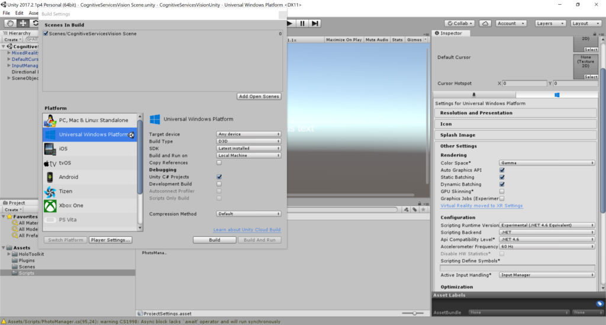
Task: Toggle Copy References checkbox
Action: click(219, 163)
